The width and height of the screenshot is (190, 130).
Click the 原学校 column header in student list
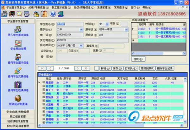coord(67,79)
